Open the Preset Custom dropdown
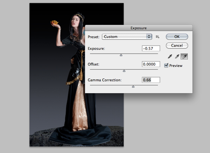 tap(127, 36)
